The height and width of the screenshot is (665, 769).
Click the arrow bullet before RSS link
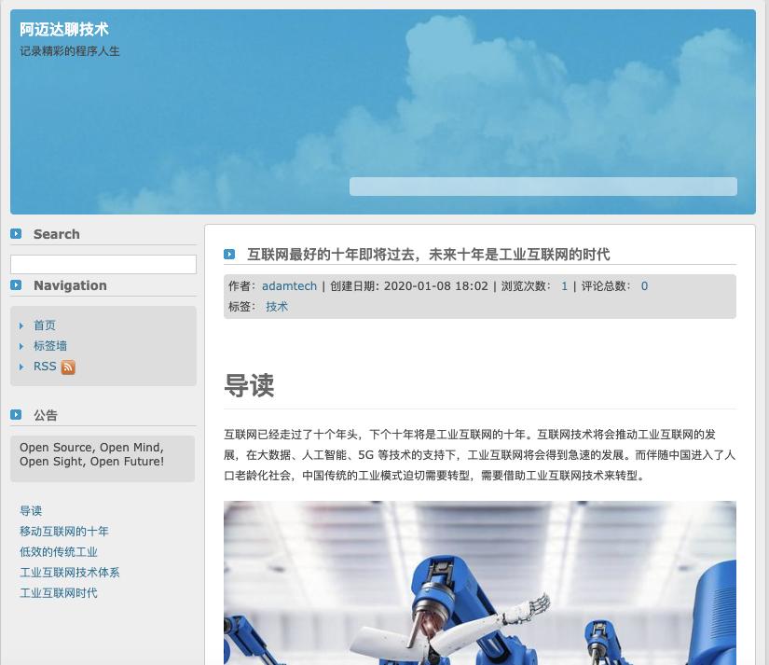point(23,367)
